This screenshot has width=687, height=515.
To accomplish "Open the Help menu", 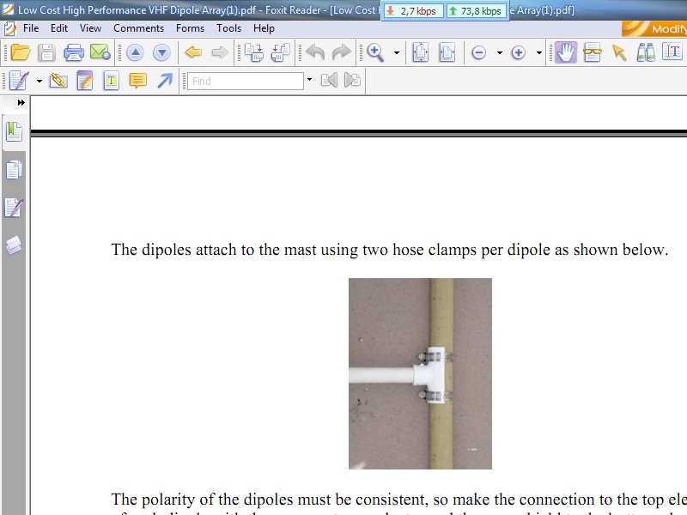I will [264, 28].
